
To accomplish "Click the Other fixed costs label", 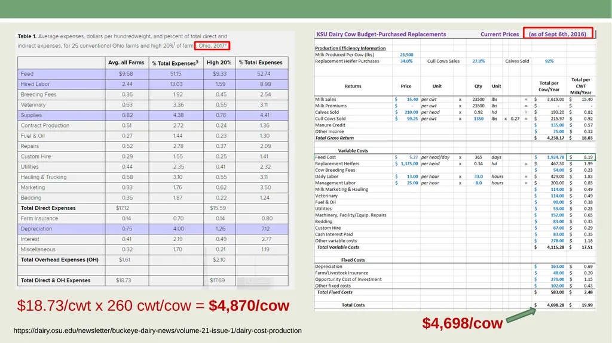I will coord(332,286).
